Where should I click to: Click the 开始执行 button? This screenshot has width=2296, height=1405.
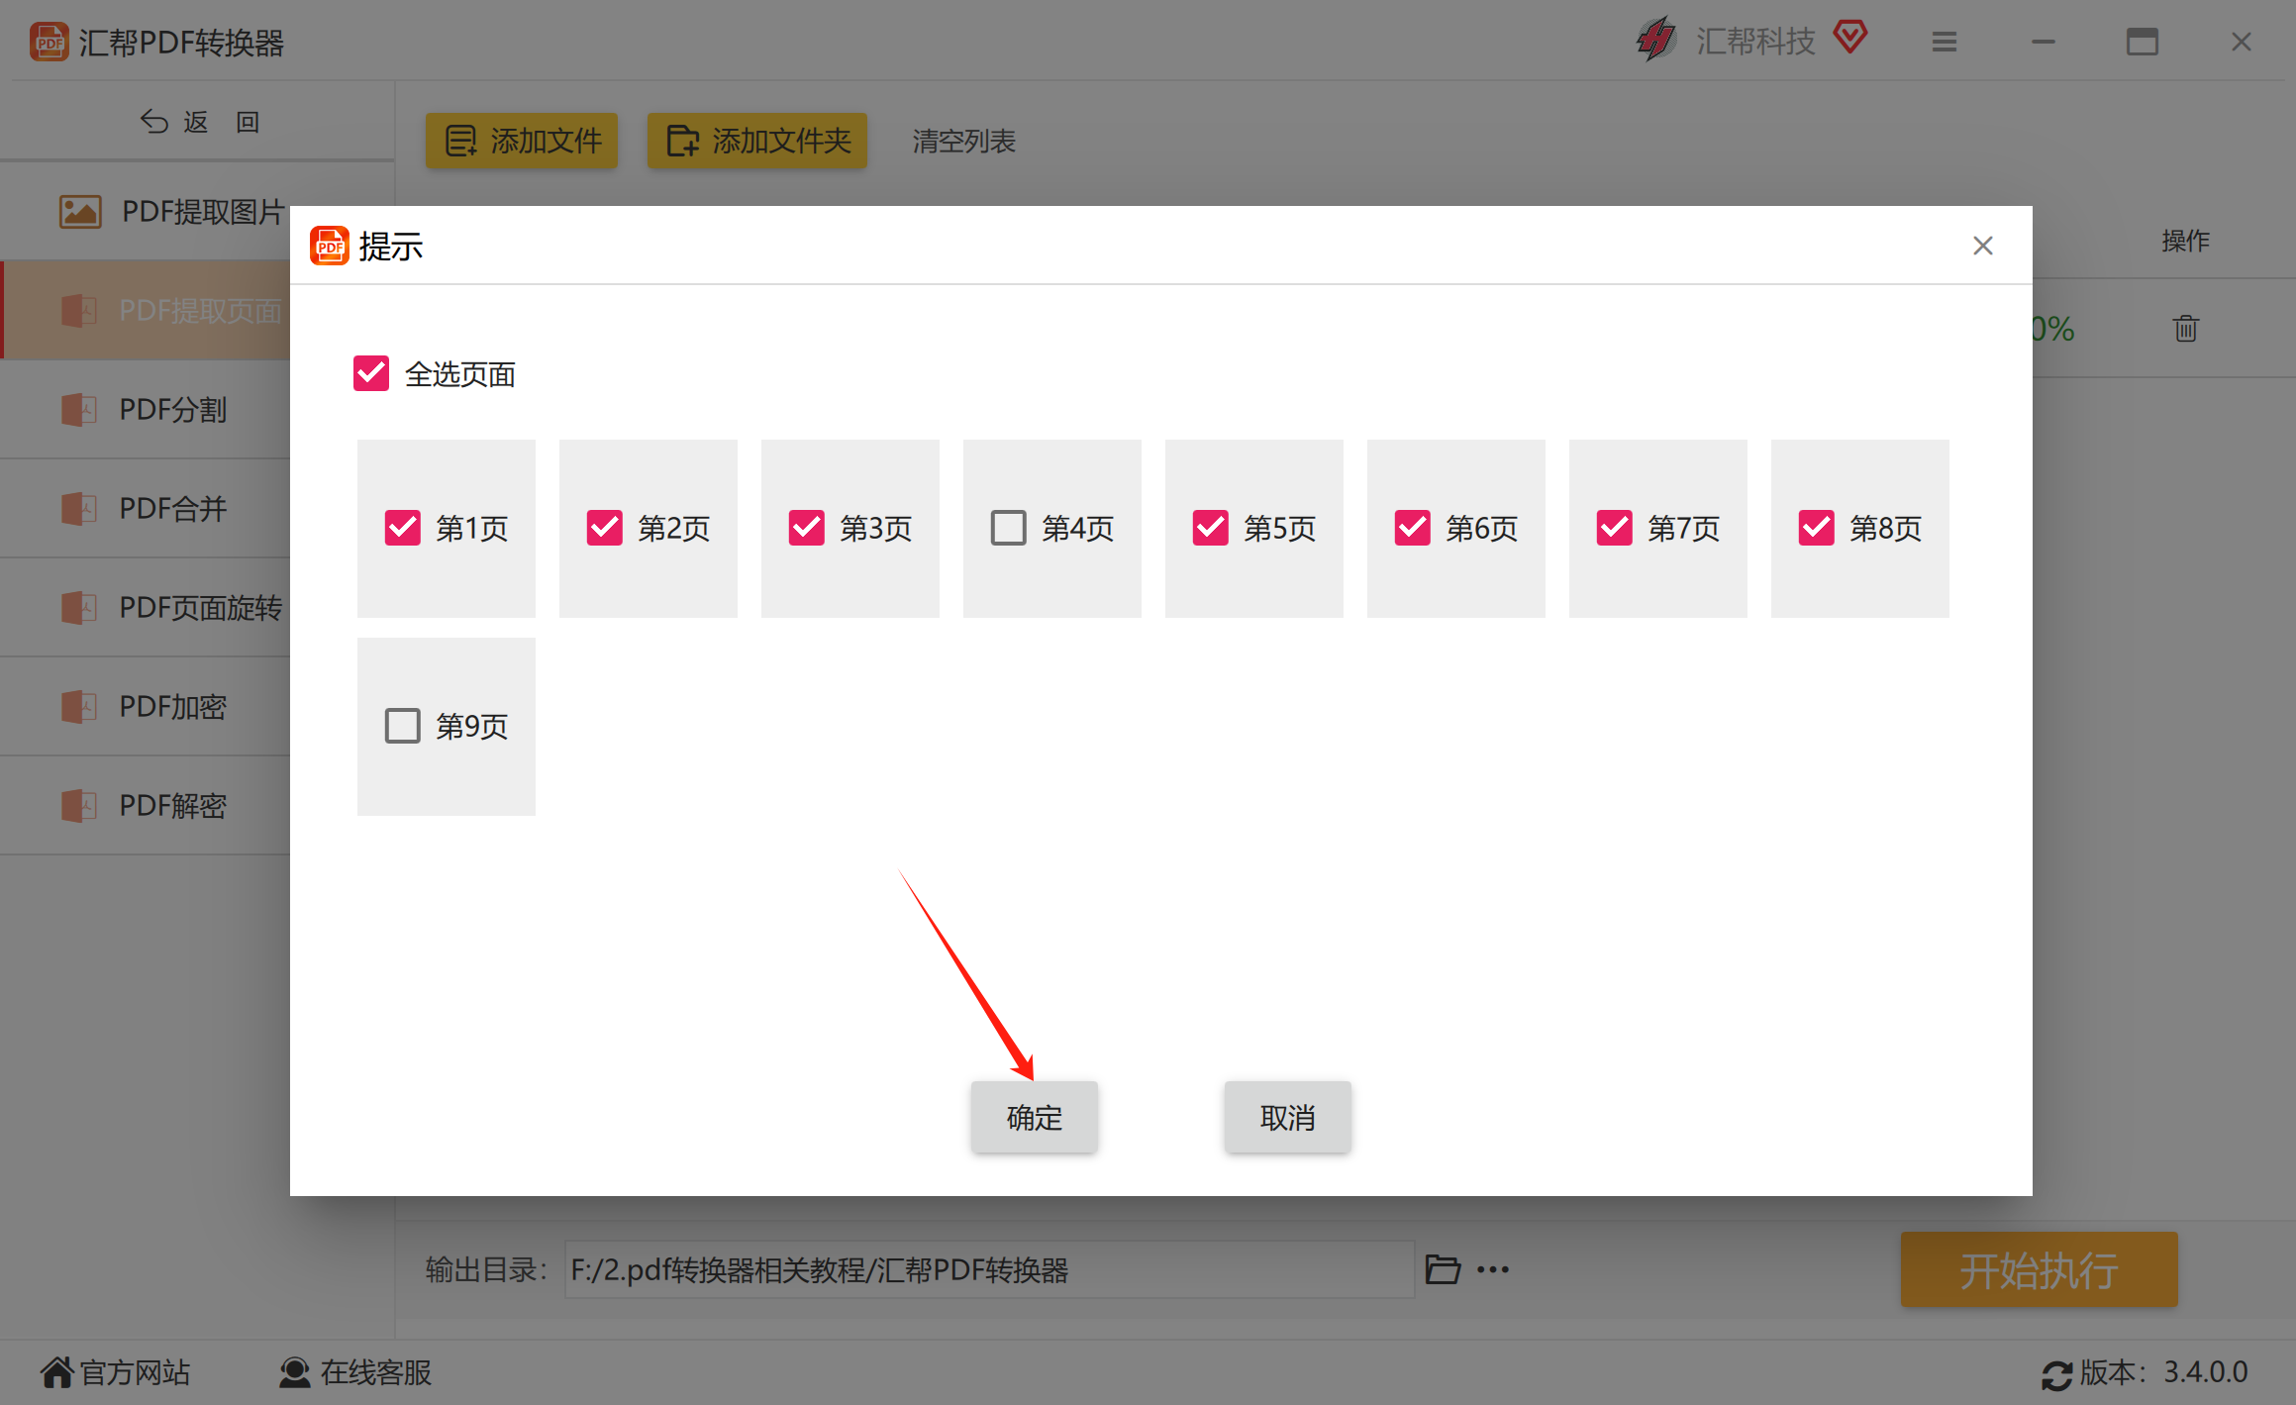[x=2039, y=1269]
